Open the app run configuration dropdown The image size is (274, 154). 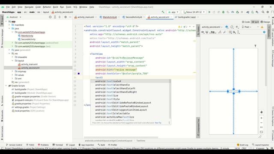tap(173, 12)
